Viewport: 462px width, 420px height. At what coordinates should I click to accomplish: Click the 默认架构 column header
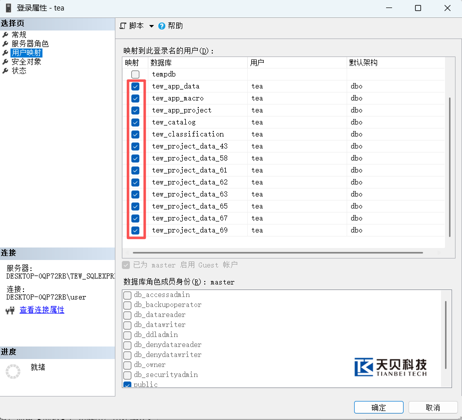pyautogui.click(x=364, y=62)
